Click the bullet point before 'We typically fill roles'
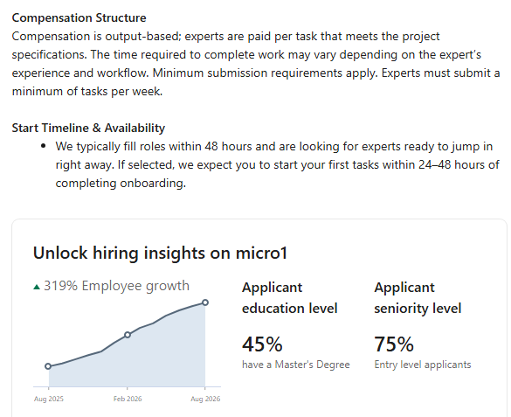The width and height of the screenshot is (511, 417). coord(44,146)
